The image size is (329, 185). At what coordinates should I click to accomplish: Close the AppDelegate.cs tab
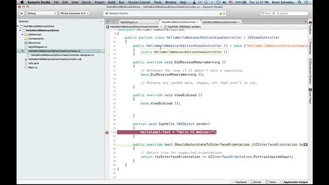pyautogui.click(x=157, y=22)
